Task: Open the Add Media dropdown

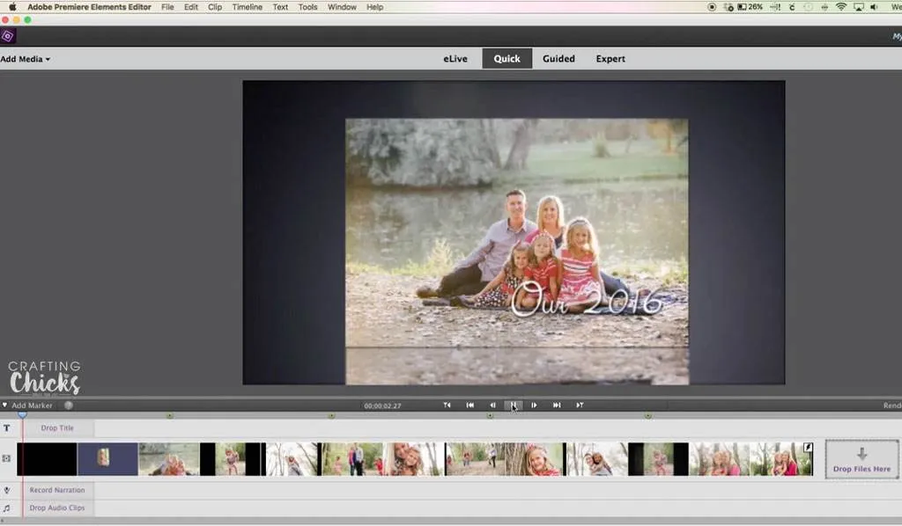Action: (x=25, y=58)
